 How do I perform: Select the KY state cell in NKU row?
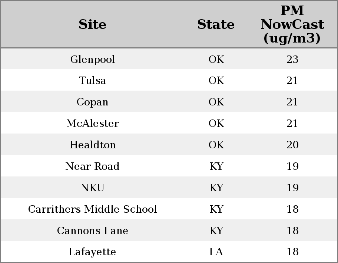point(216,188)
